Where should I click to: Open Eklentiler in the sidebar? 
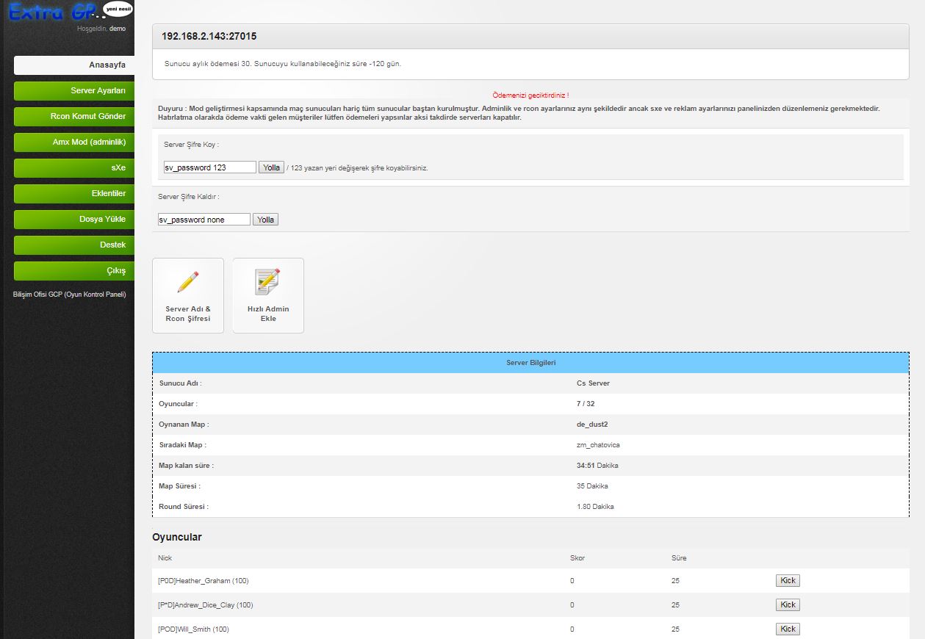(x=74, y=193)
